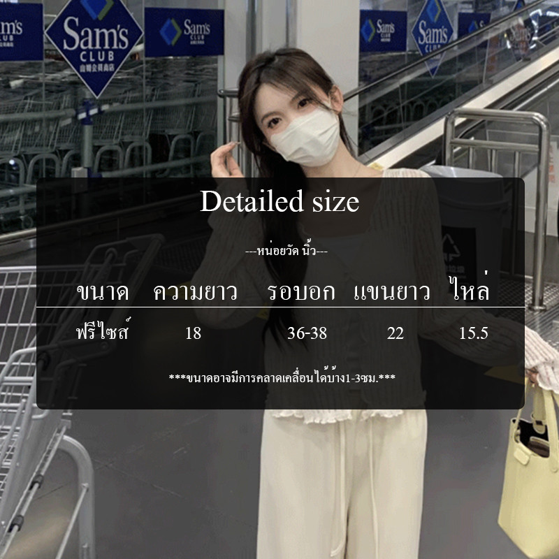Click the size disclaimer note at the bottom
This screenshot has height=559, width=559.
click(282, 378)
